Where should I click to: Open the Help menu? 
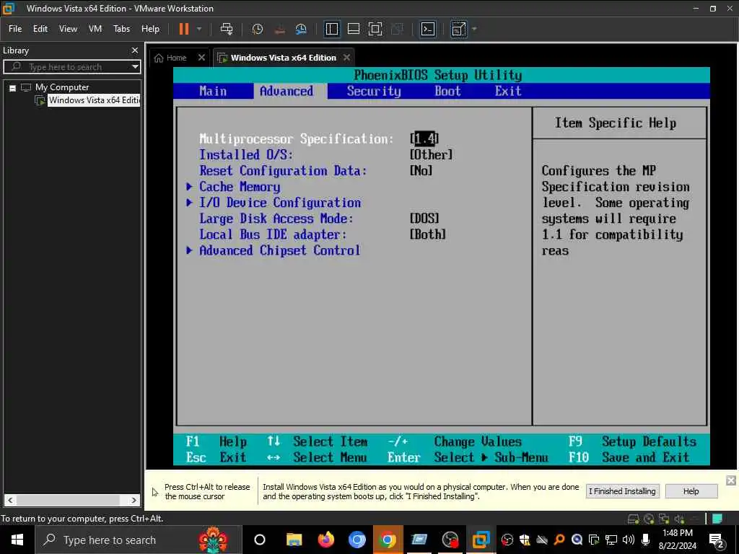coord(150,29)
